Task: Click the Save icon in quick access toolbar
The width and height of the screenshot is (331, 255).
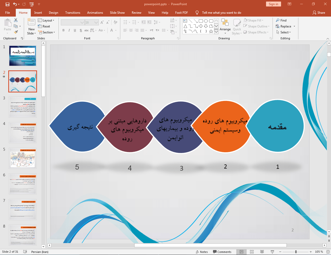Action: [x=7, y=4]
